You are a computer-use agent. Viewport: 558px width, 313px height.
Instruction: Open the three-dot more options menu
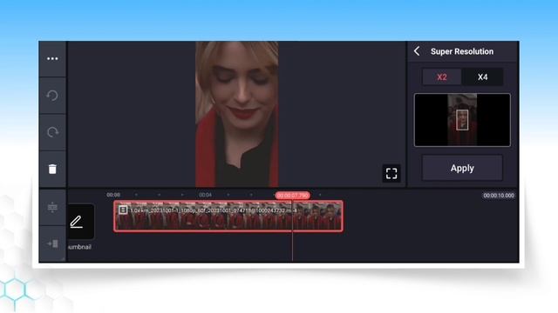point(52,58)
